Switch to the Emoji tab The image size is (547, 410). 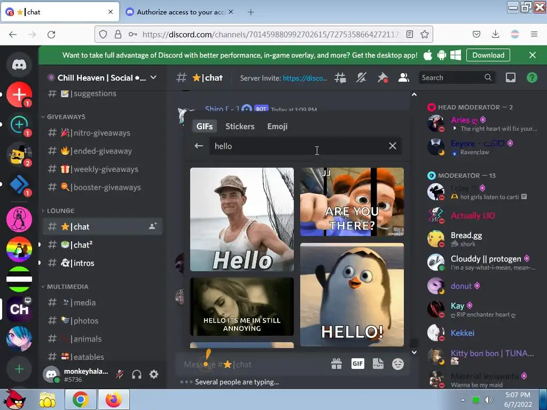click(x=277, y=126)
